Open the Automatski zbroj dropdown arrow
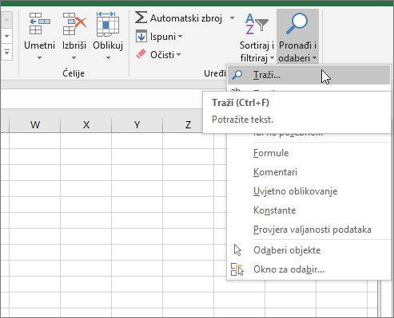This screenshot has width=394, height=318. tap(232, 18)
